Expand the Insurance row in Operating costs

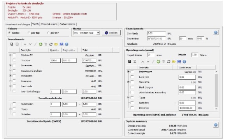tap(128, 82)
